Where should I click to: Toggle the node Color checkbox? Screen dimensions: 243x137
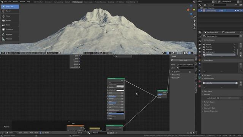[175, 72]
